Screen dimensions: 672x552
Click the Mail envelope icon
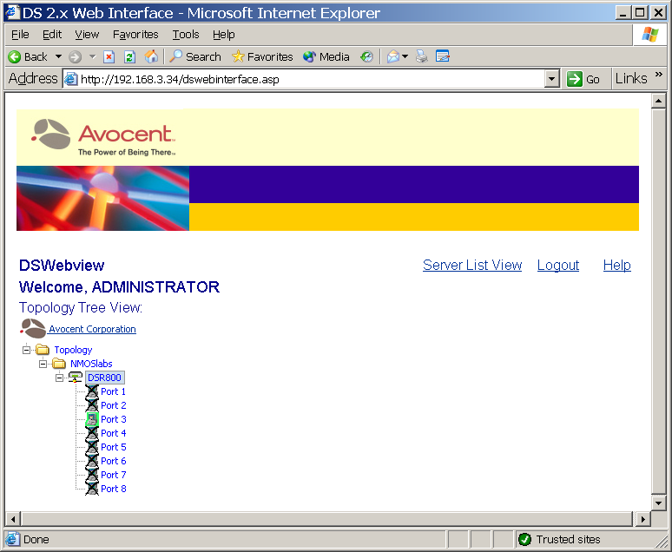pyautogui.click(x=393, y=56)
